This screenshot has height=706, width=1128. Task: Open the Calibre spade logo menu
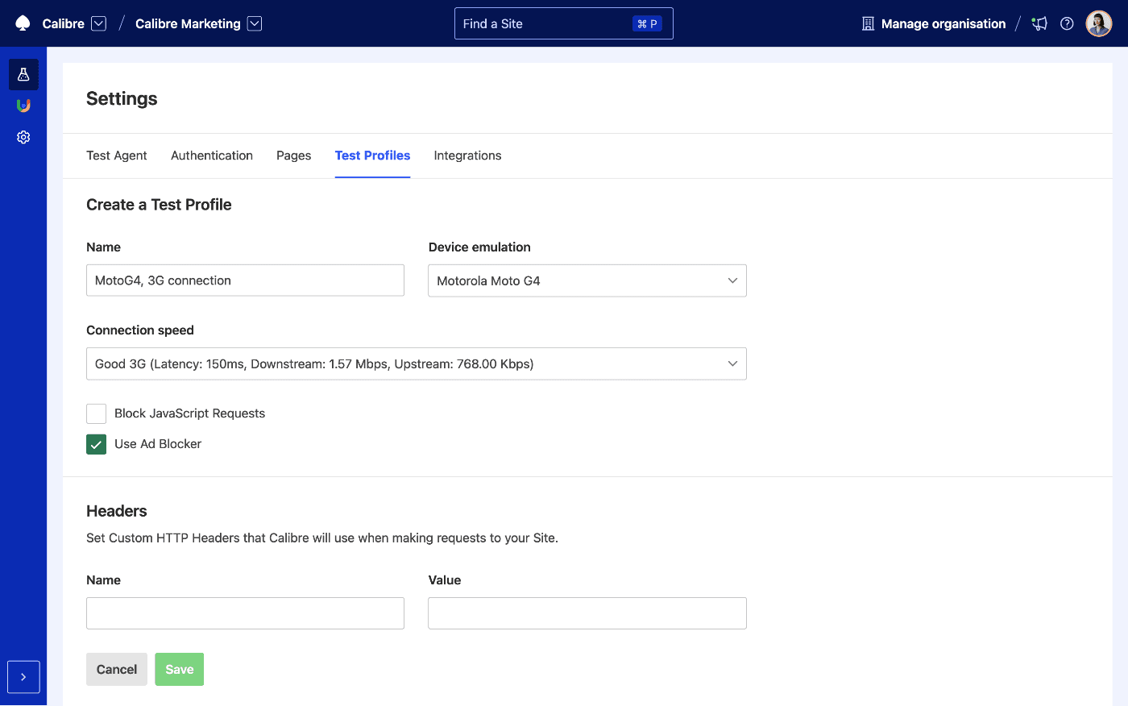tap(23, 23)
